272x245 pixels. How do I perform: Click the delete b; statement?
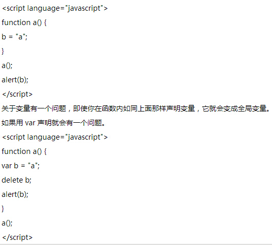tap(16, 180)
